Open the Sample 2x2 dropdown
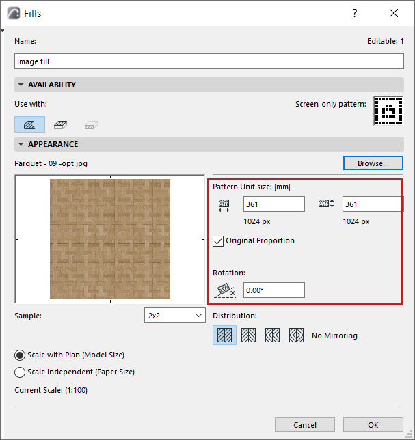This screenshot has width=415, height=440. (175, 316)
